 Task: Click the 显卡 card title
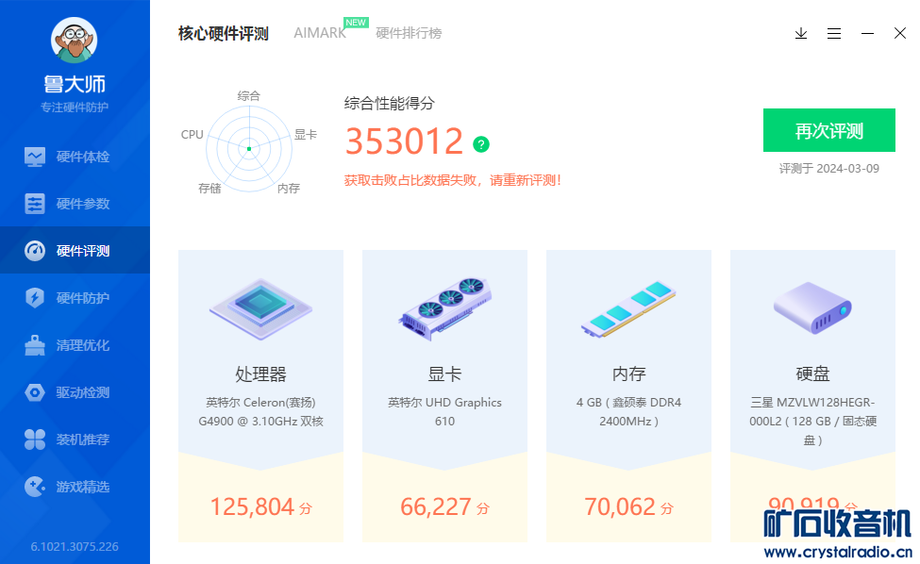coord(444,374)
